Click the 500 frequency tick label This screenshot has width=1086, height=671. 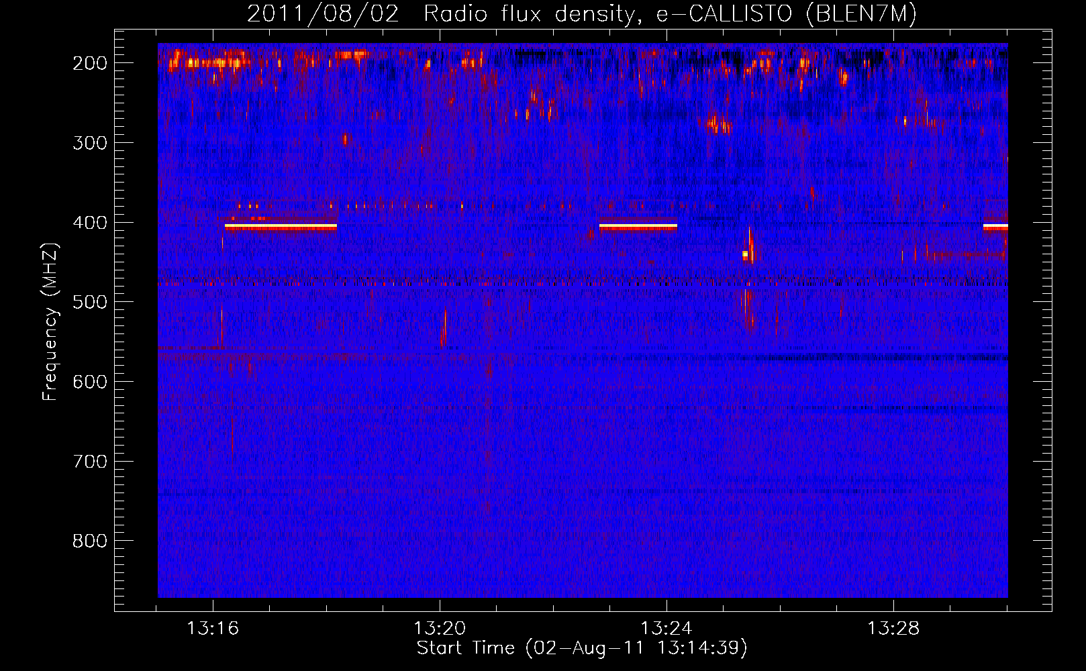[x=90, y=302]
